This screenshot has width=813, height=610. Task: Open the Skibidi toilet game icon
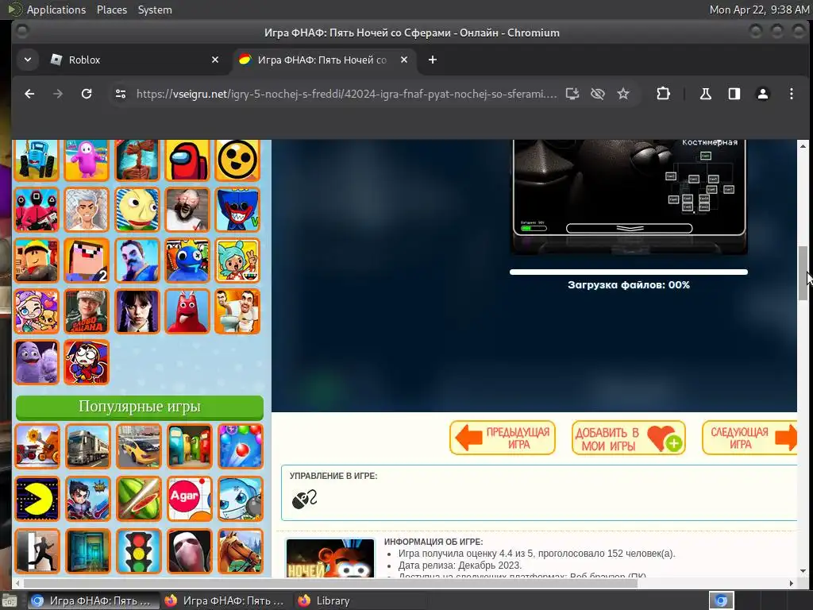pyautogui.click(x=237, y=311)
